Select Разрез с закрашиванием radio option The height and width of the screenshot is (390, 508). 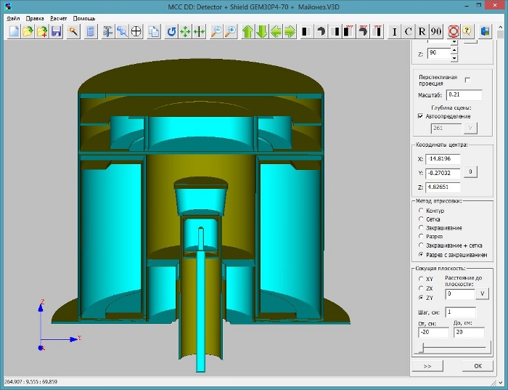click(421, 254)
